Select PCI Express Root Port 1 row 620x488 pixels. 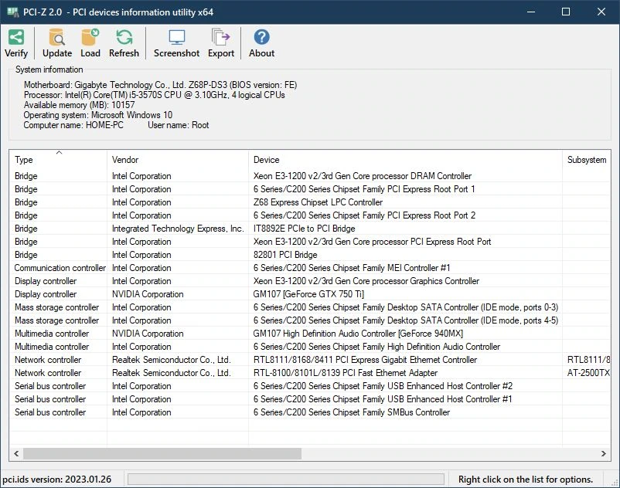(x=310, y=188)
